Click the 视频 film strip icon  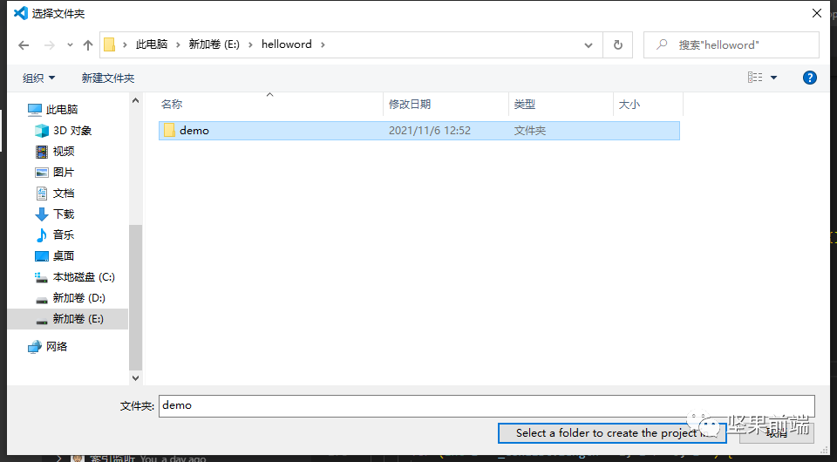point(42,152)
